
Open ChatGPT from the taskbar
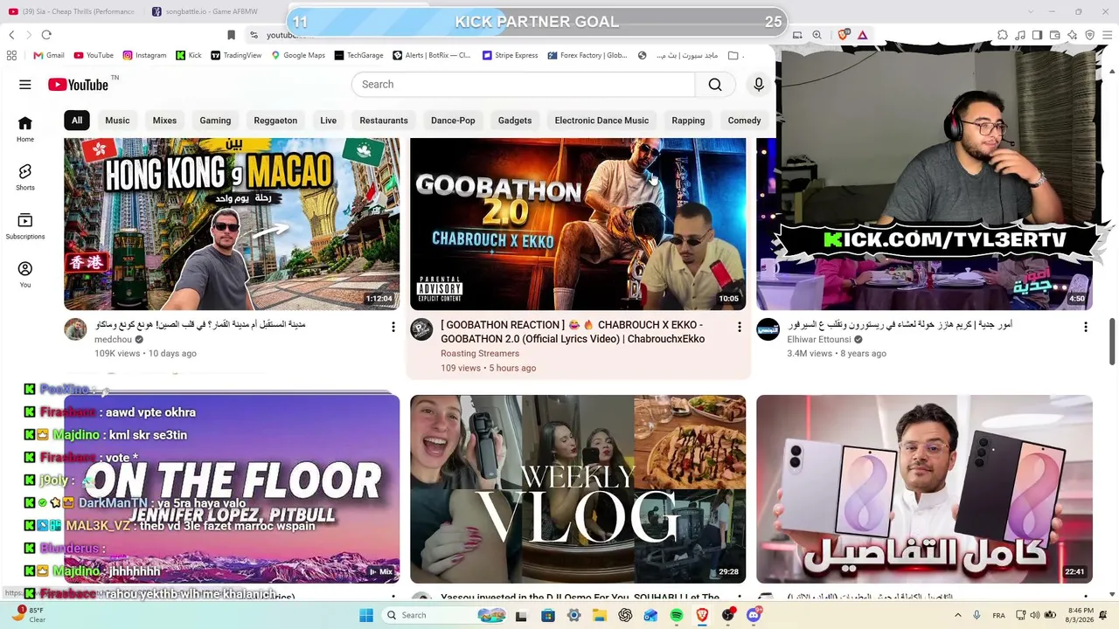(625, 615)
